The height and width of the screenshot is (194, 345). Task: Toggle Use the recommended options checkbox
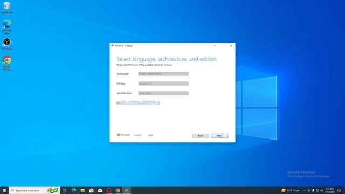point(118,103)
